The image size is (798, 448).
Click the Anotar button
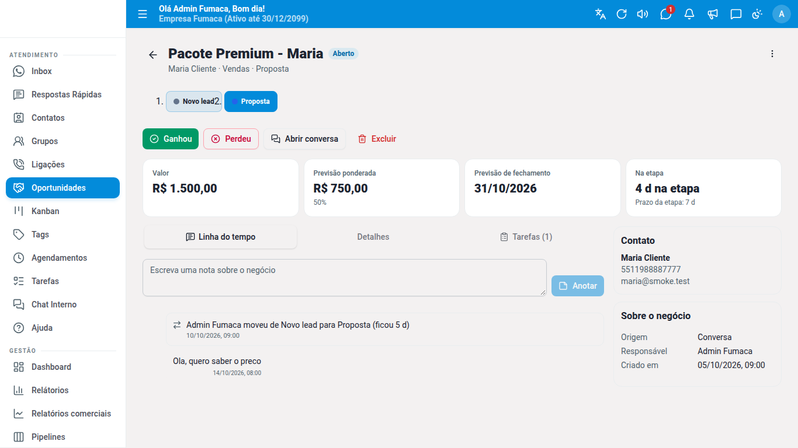pos(578,286)
